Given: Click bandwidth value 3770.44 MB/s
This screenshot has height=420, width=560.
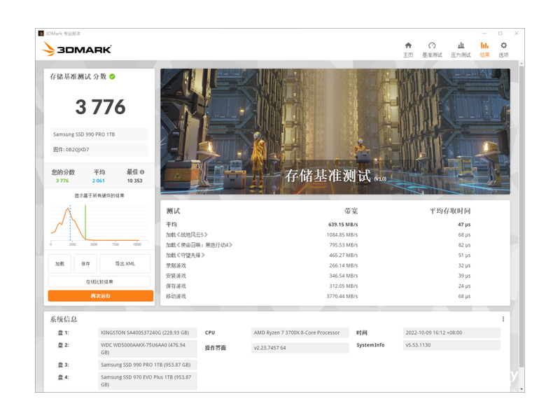Looking at the screenshot, I should pyautogui.click(x=342, y=296).
